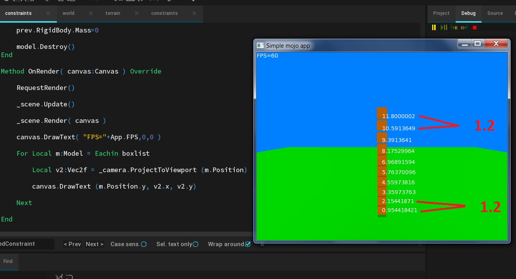Toggle the Sel. text only option

coord(196,244)
